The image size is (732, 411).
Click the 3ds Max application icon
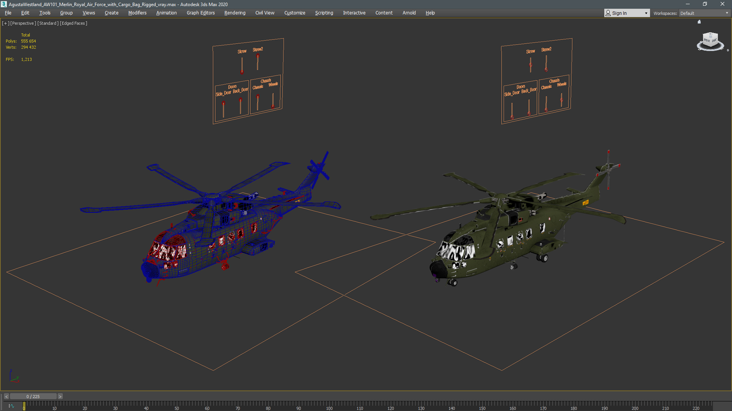(x=4, y=4)
